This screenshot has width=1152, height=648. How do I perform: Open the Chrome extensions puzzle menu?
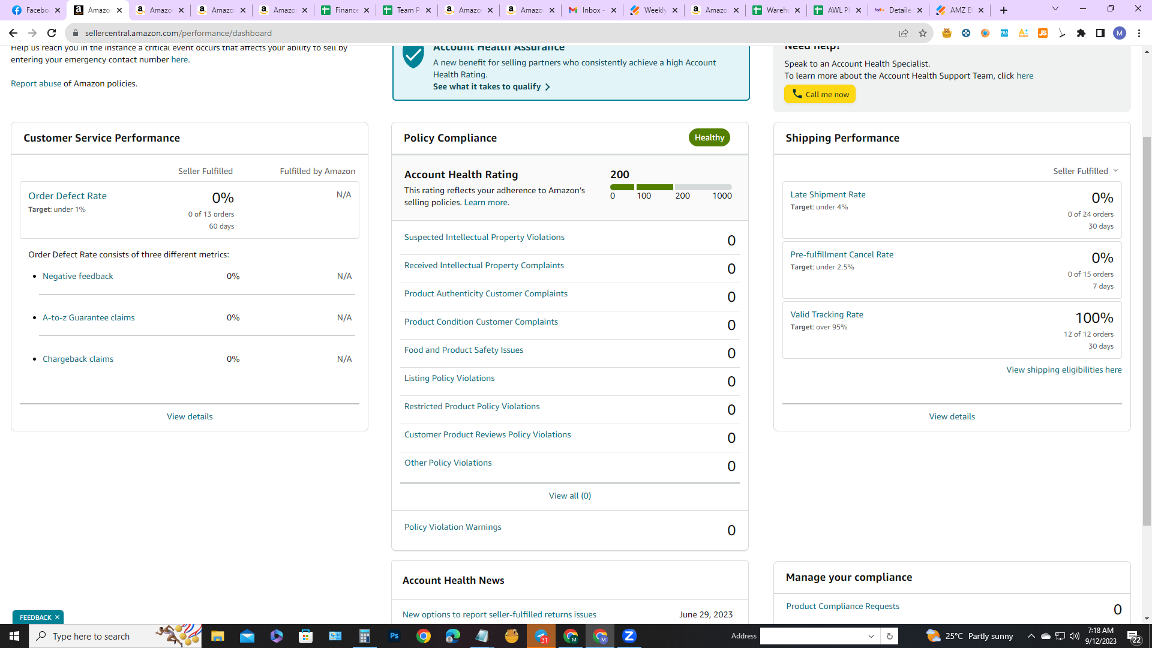click(x=1081, y=33)
